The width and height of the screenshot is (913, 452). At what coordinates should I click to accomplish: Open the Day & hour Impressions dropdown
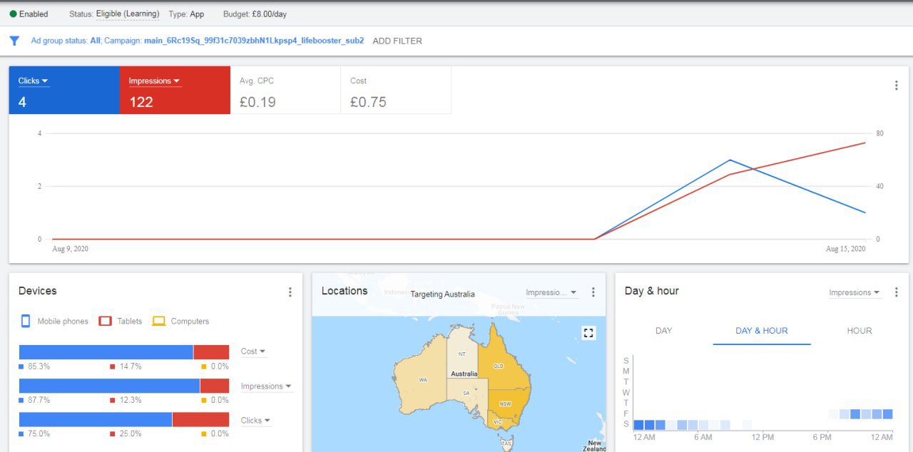point(855,292)
